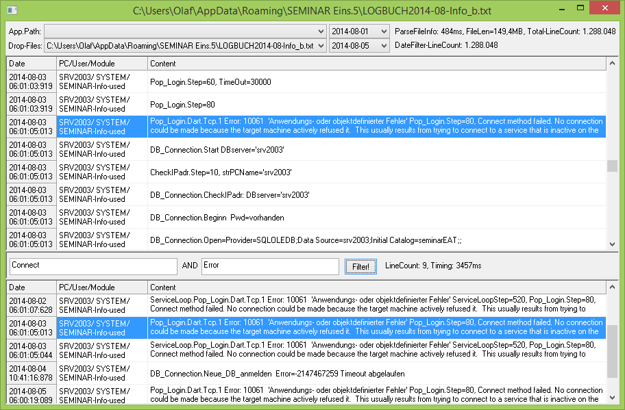625x410 pixels.
Task: Click the PC/User/Module header in upper grid
Action: 101,64
